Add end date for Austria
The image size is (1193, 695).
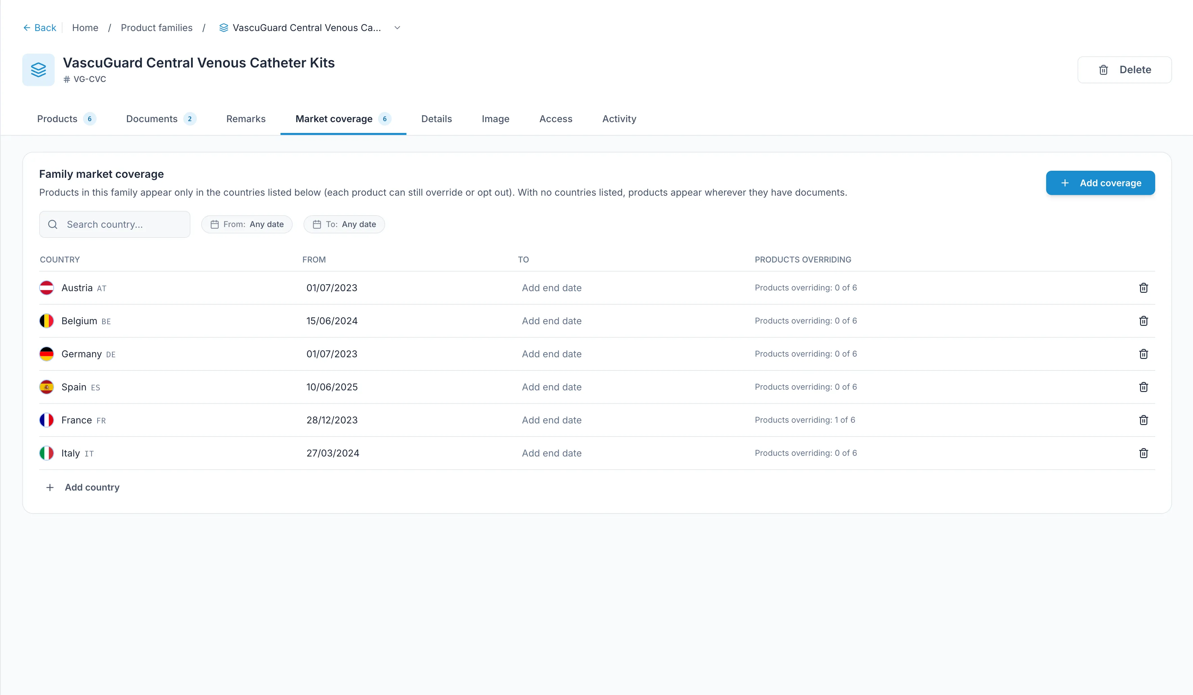552,288
